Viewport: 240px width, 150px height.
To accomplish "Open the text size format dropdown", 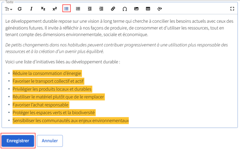I will click(8, 9).
